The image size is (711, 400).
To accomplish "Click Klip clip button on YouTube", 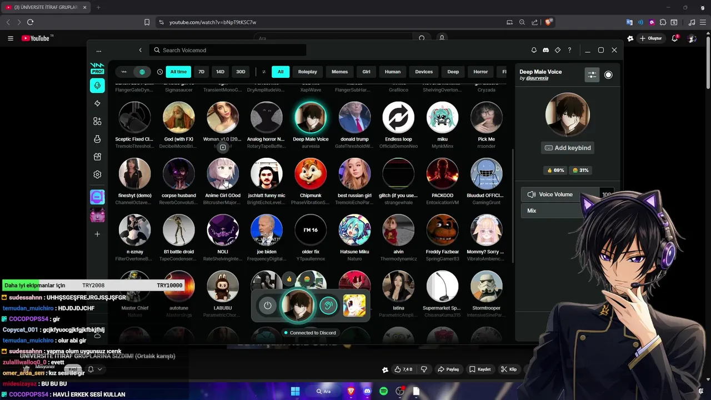I will click(x=509, y=369).
